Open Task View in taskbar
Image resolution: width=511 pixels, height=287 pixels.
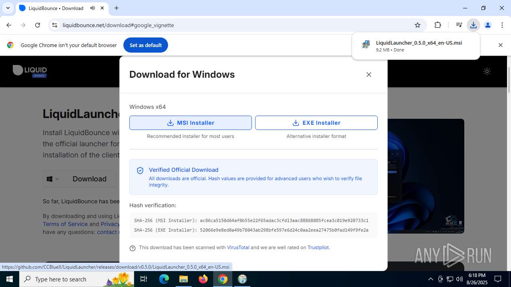[144, 279]
